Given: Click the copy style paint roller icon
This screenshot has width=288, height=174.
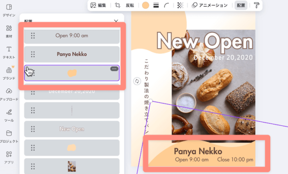Looking at the screenshot, I should (x=257, y=5).
